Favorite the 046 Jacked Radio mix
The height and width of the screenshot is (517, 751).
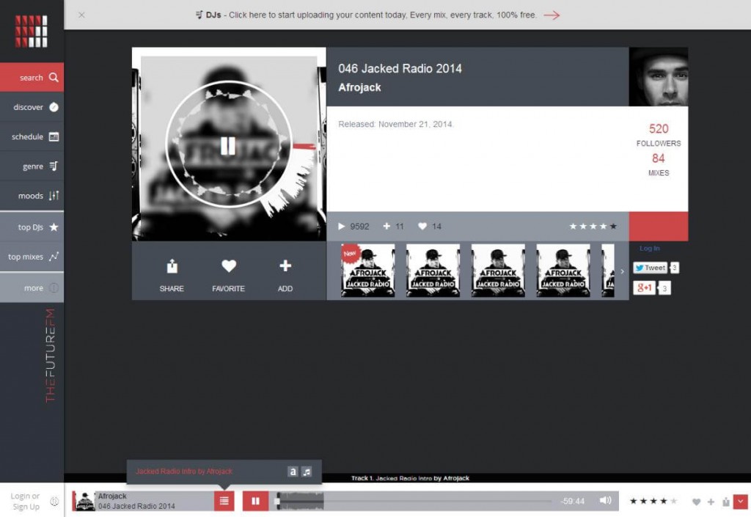pos(228,266)
